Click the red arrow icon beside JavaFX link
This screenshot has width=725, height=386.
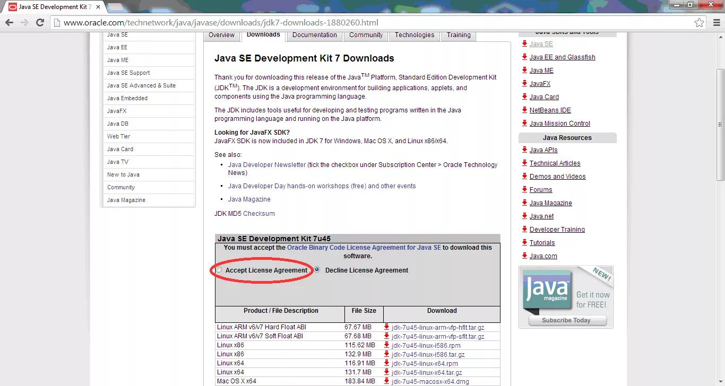[524, 83]
